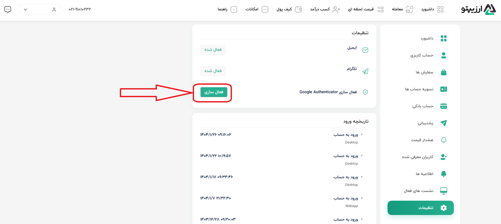Click the اطلاعیه ها bell icon
This screenshot has width=501, height=224.
point(443,174)
